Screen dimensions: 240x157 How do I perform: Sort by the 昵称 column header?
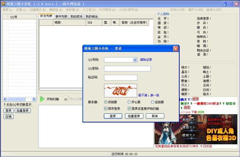(69, 23)
